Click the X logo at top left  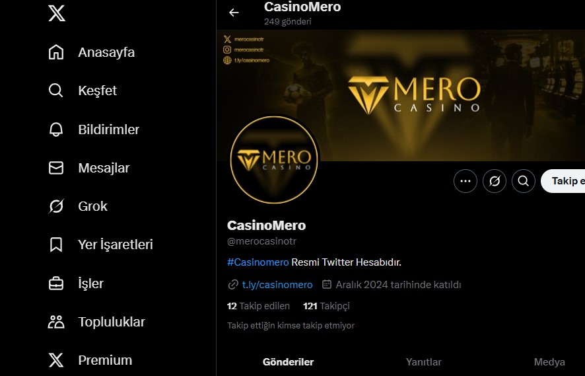[57, 13]
